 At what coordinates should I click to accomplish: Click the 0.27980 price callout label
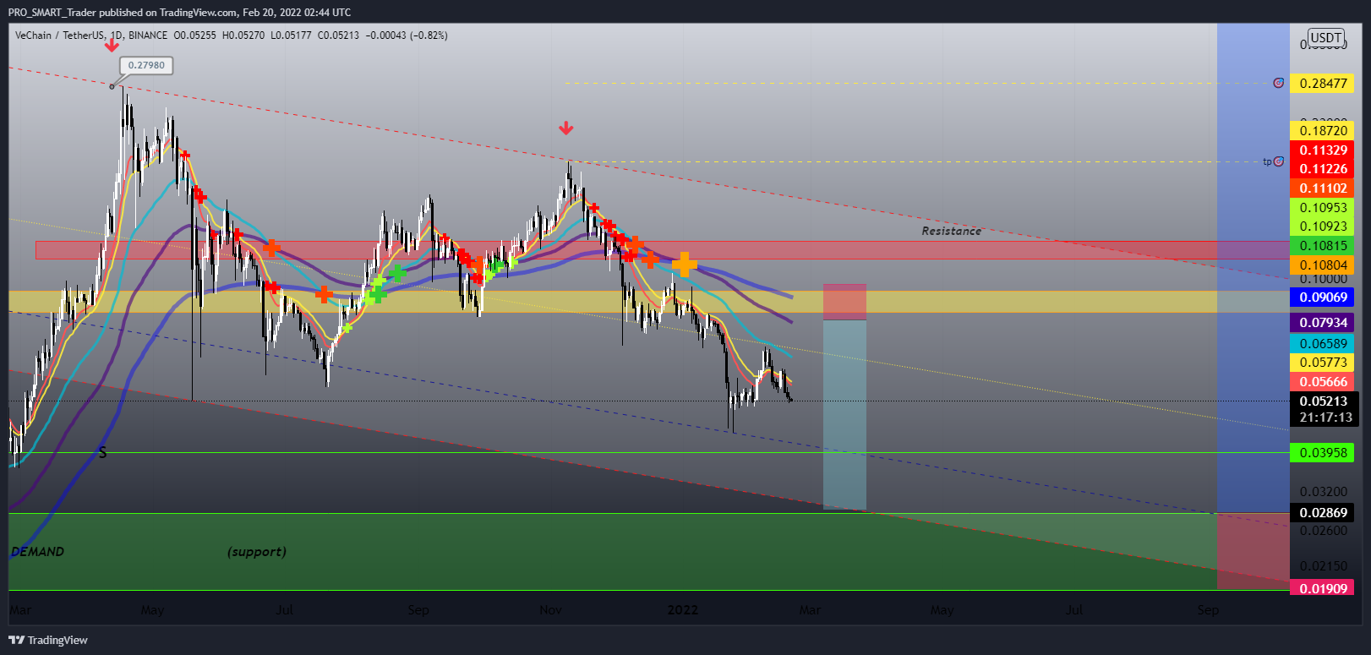tap(147, 65)
